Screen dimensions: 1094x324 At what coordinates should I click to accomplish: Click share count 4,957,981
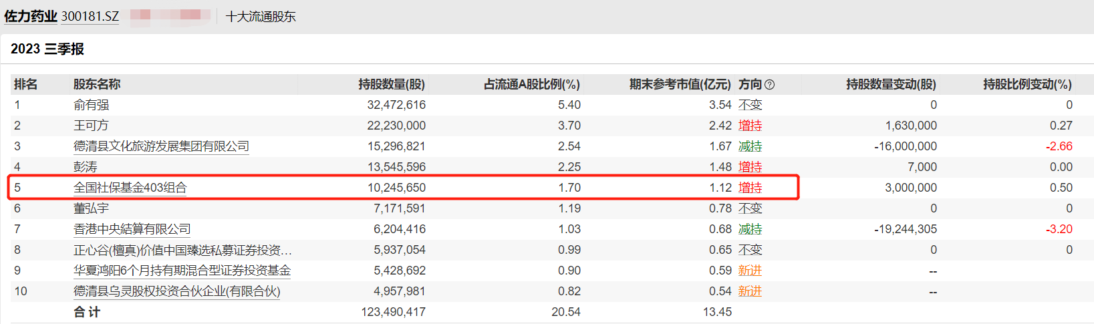(400, 291)
